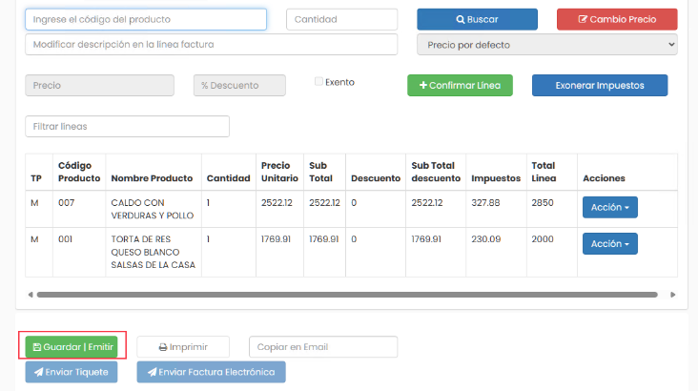This screenshot has height=391, width=698.
Task: Click the product code input field
Action: tap(146, 19)
